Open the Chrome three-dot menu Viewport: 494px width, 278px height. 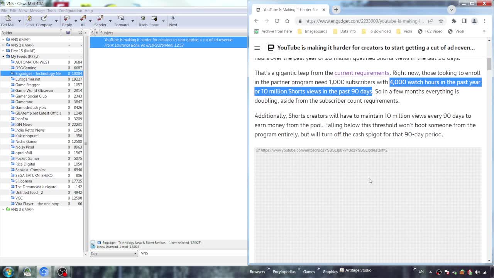tap(485, 21)
